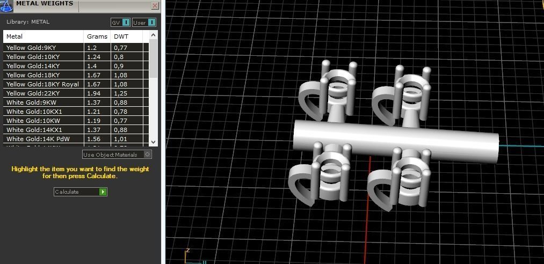Close the Metal Weights panel

[x=155, y=5]
